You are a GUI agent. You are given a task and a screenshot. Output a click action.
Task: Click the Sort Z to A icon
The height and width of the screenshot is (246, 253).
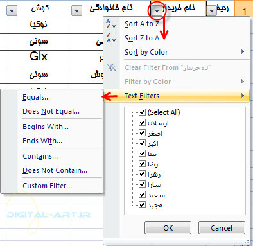tap(111, 38)
